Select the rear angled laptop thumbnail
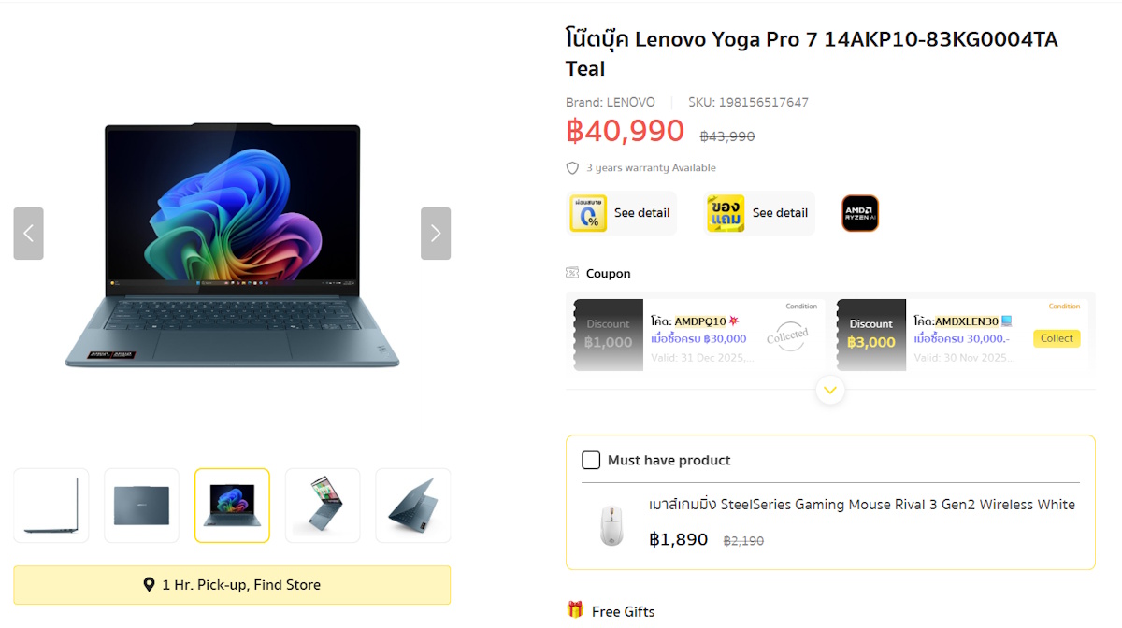 (x=412, y=506)
